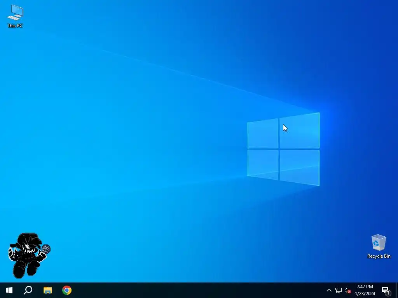This screenshot has height=298, width=398.
Task: Click the muted speaker volume icon
Action: pyautogui.click(x=347, y=290)
